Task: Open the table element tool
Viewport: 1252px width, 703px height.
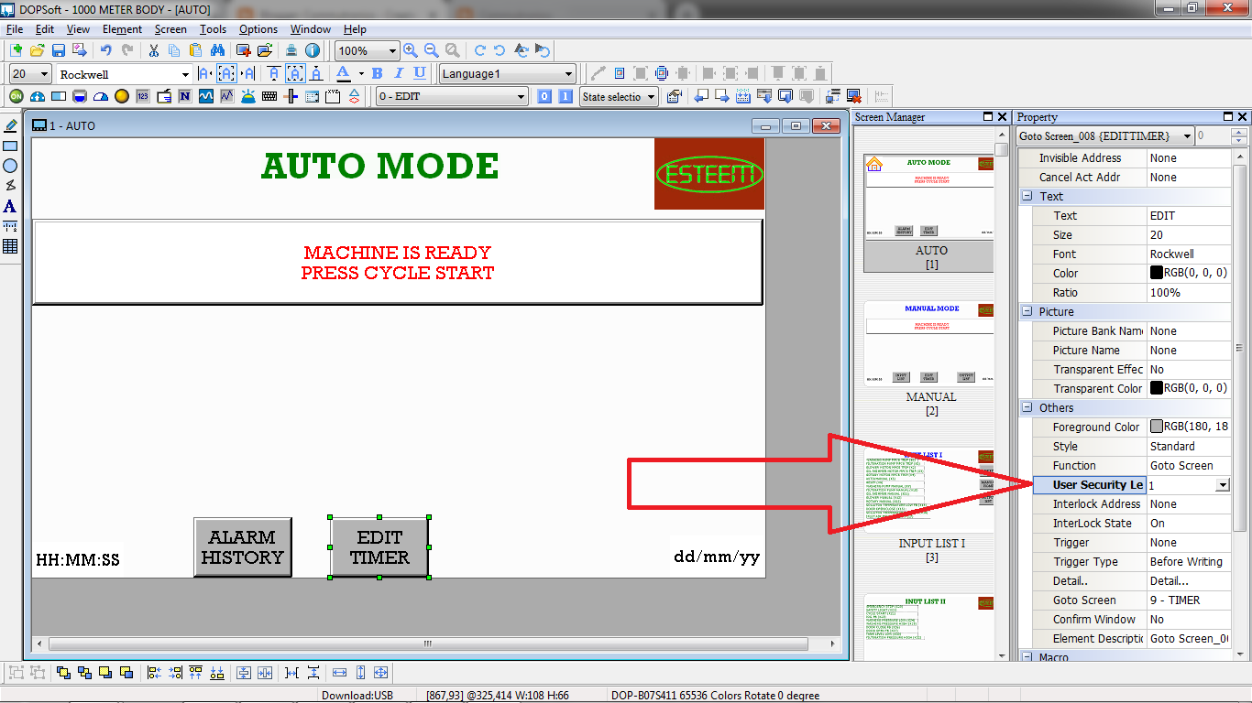Action: pyautogui.click(x=11, y=245)
